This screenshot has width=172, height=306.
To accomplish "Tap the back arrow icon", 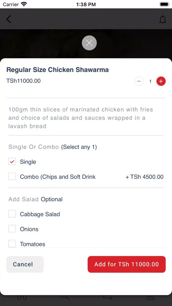I will [x=8, y=19].
